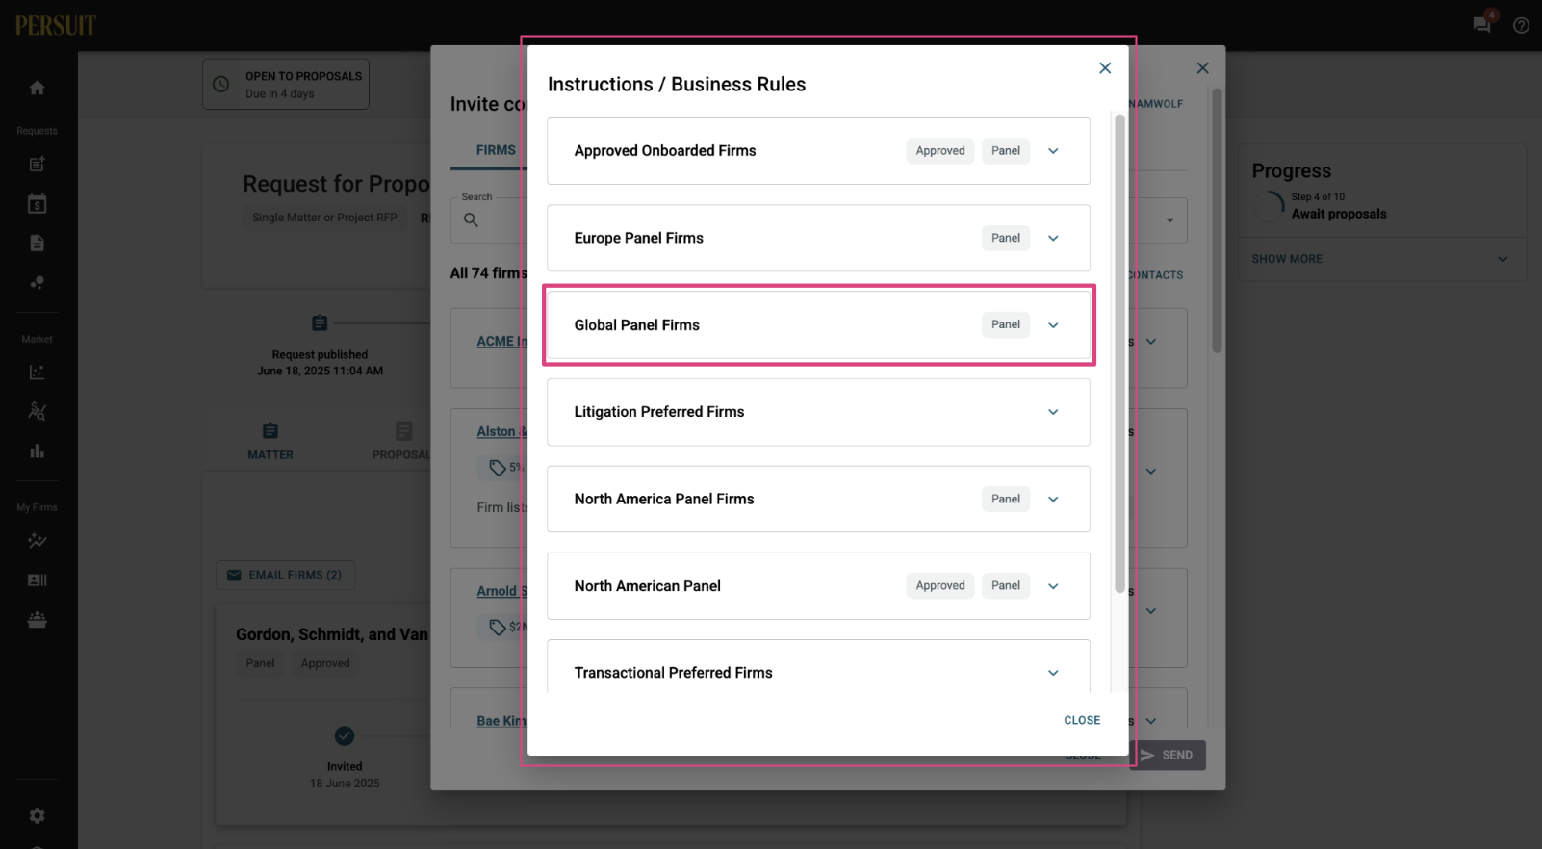The image size is (1542, 849).
Task: Click the 'Litigation Preferred Firms' title text
Action: pyautogui.click(x=659, y=412)
